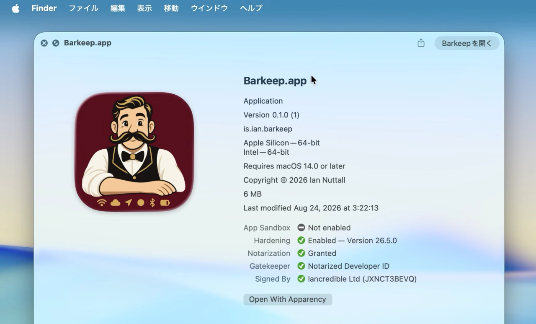Open the ヘルプ menu
The image size is (536, 324).
click(x=251, y=8)
